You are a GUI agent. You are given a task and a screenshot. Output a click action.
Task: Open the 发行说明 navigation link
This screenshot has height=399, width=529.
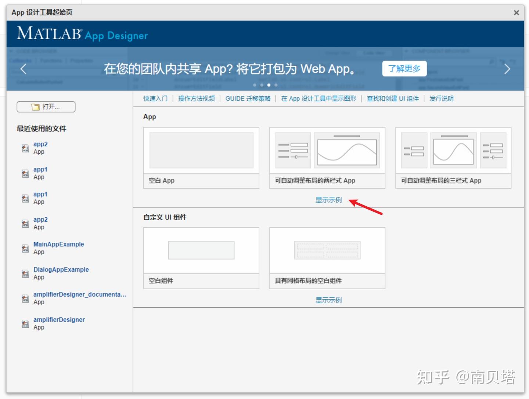pyautogui.click(x=441, y=98)
